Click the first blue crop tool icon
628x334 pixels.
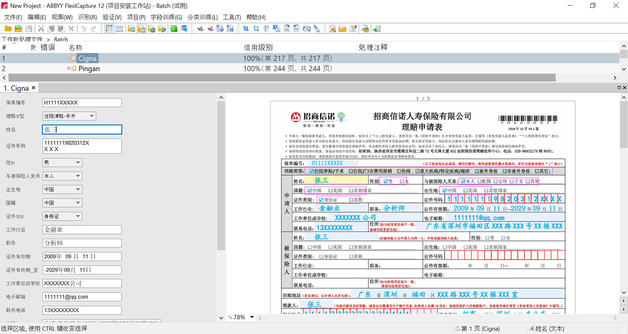(245, 29)
